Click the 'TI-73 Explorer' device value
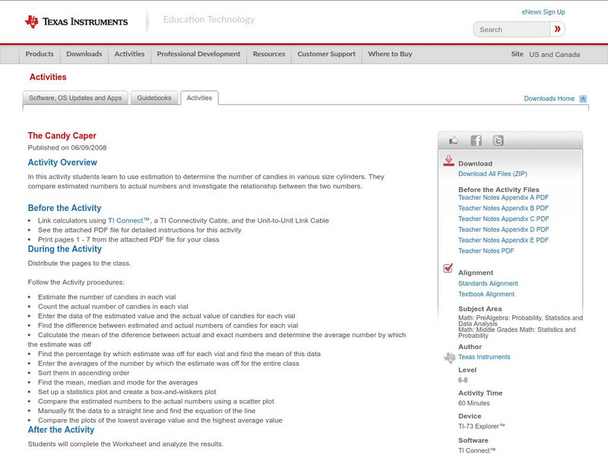Viewport: 608px width, 454px height. point(482,427)
